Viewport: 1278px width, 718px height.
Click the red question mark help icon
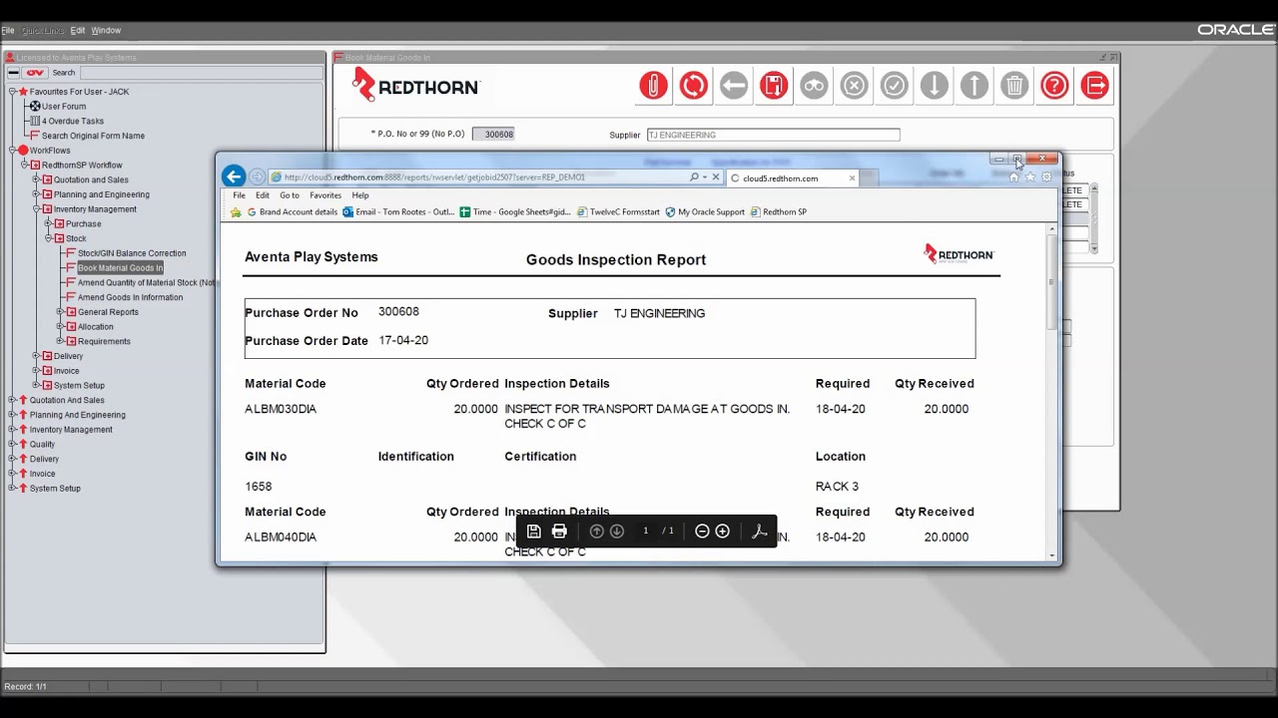tap(1054, 86)
